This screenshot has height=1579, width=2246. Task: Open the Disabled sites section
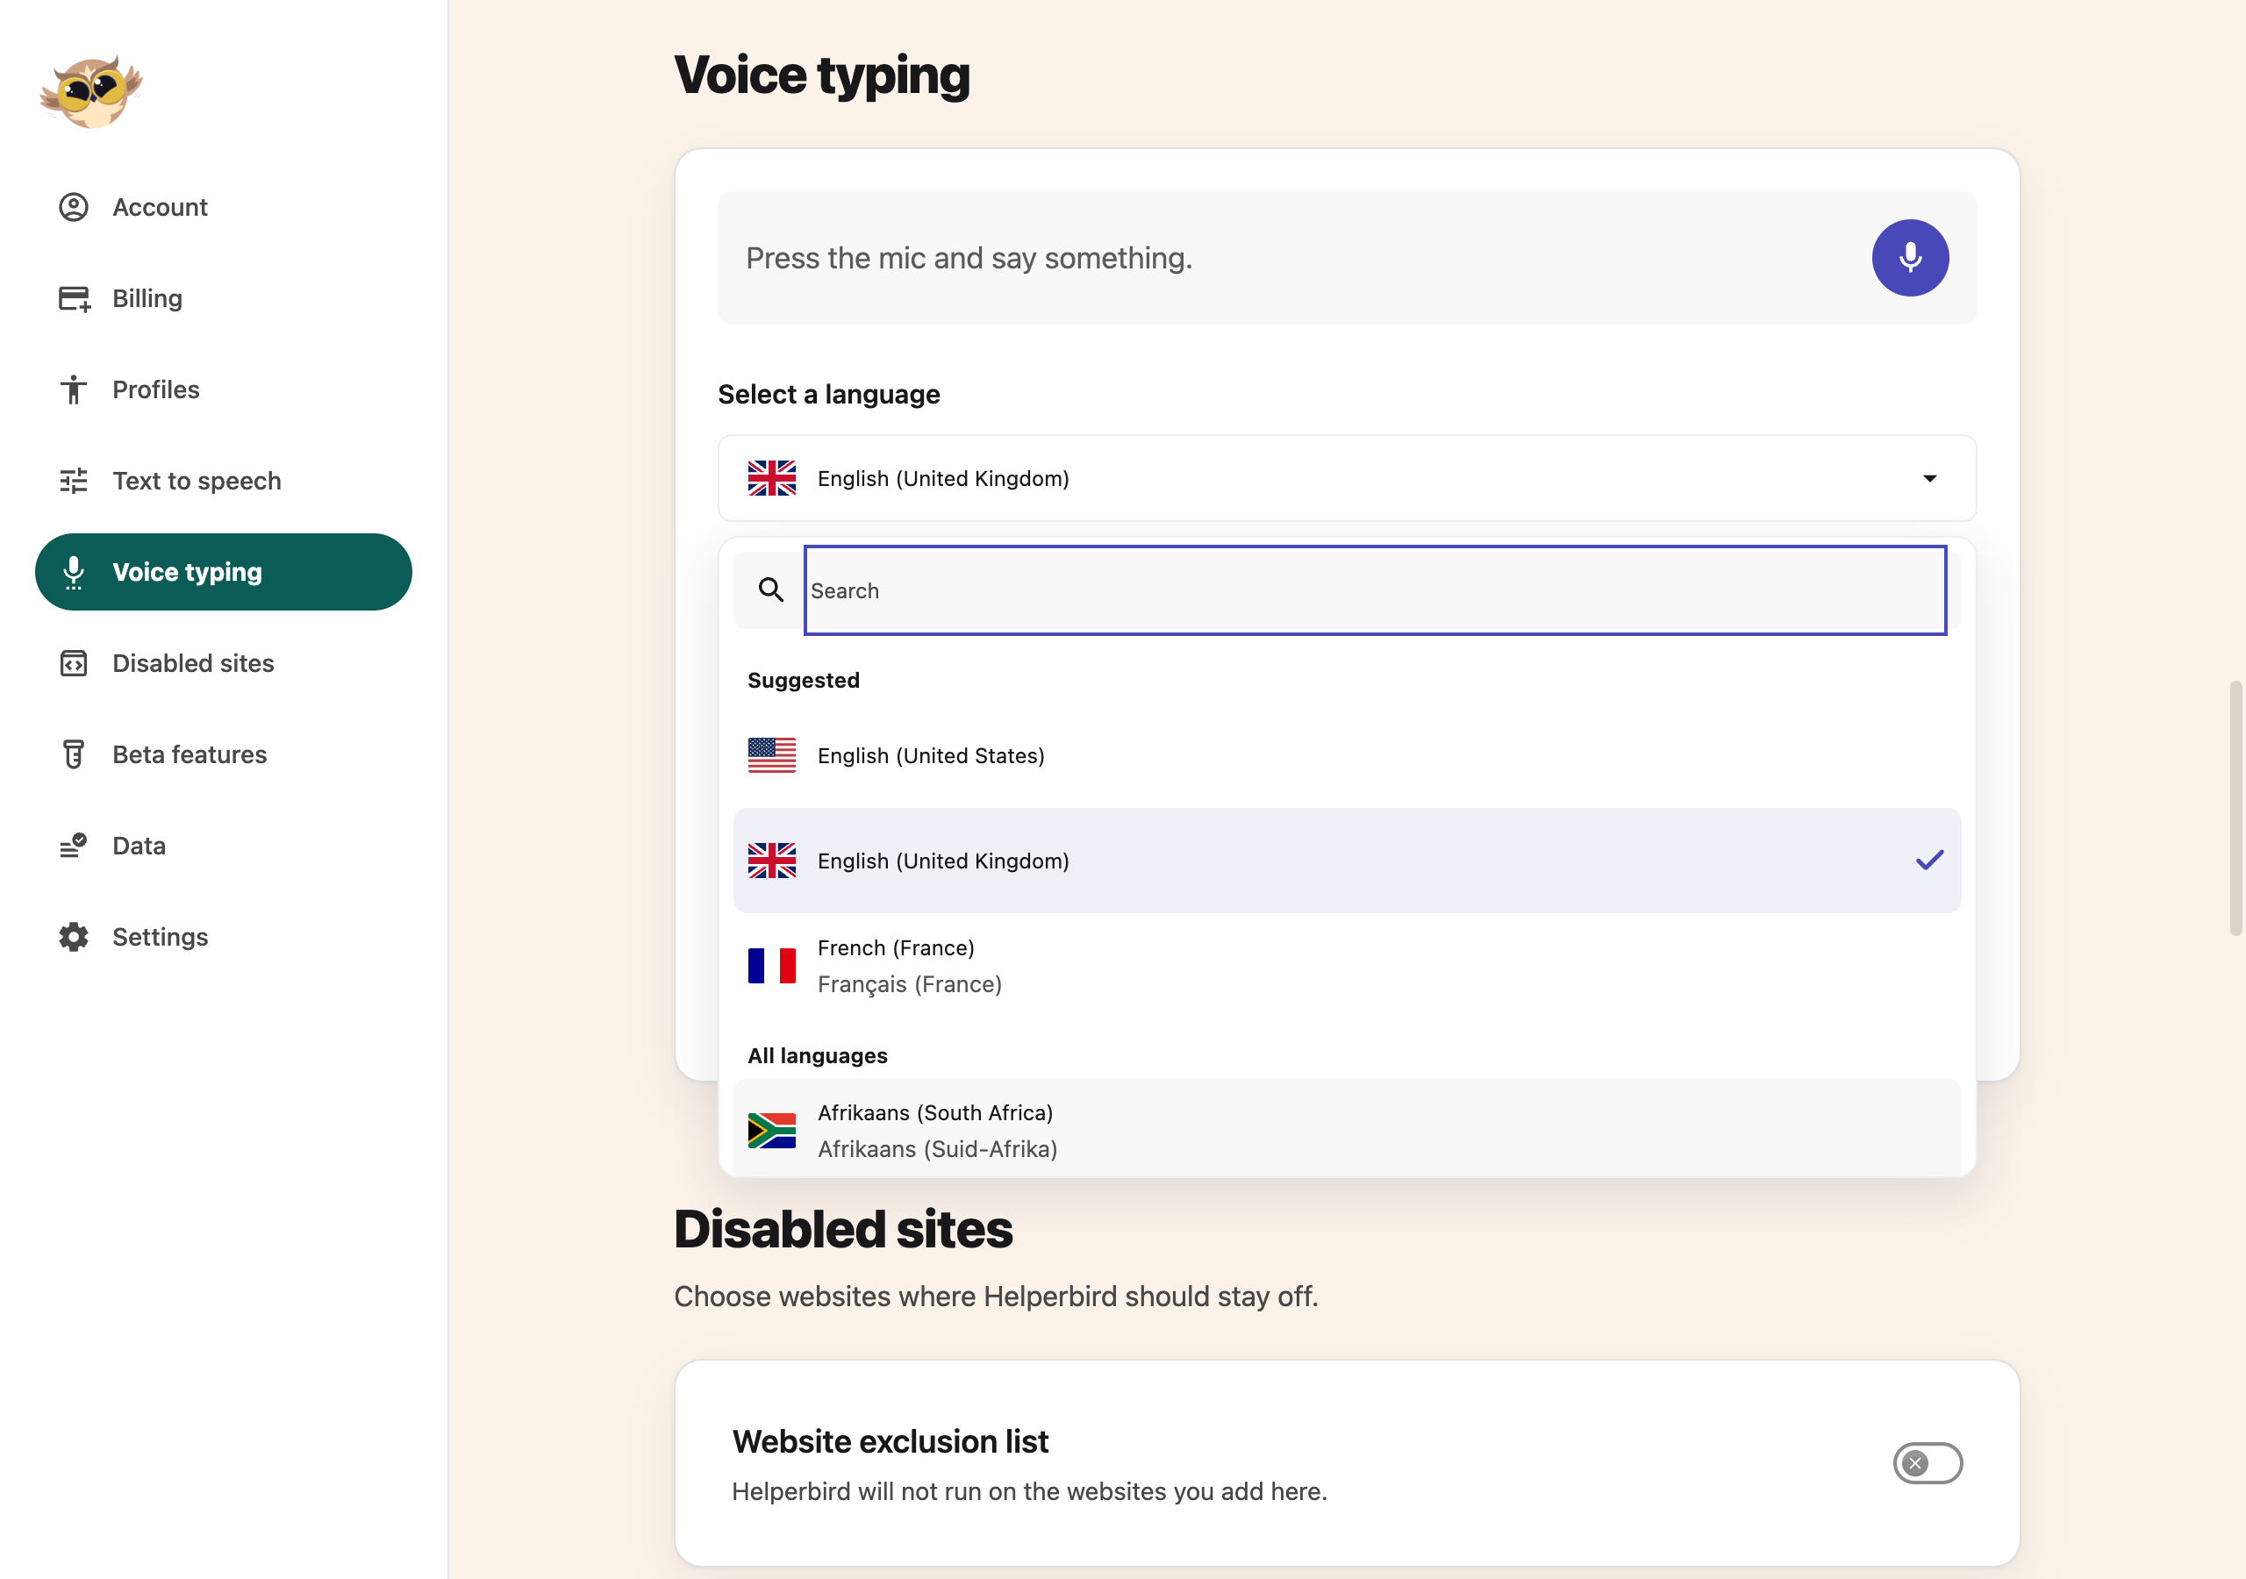[223, 663]
